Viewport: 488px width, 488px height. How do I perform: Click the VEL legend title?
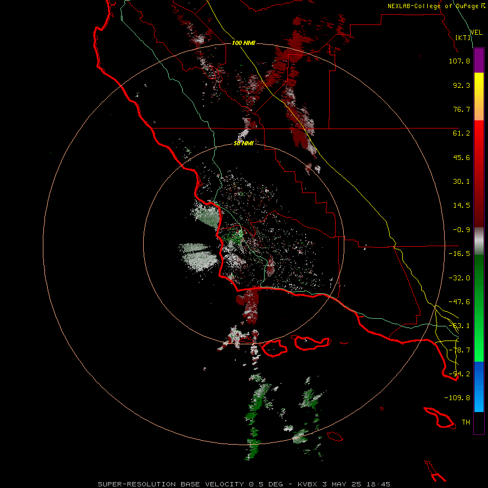point(476,33)
